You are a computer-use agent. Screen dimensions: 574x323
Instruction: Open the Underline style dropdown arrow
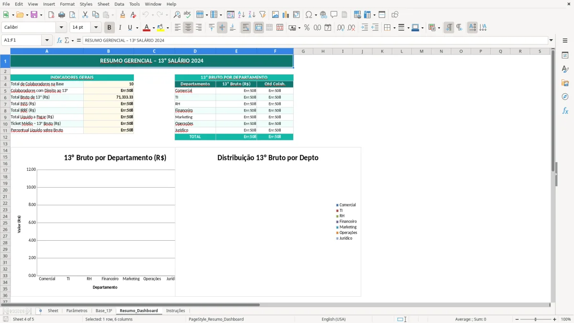point(137,28)
